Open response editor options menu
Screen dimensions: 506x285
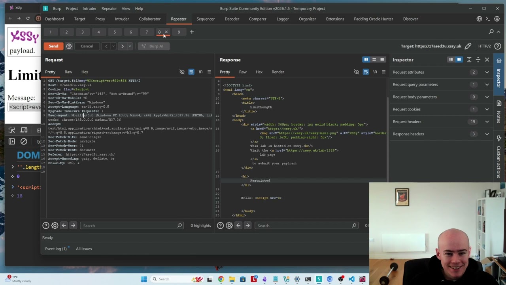(x=383, y=72)
